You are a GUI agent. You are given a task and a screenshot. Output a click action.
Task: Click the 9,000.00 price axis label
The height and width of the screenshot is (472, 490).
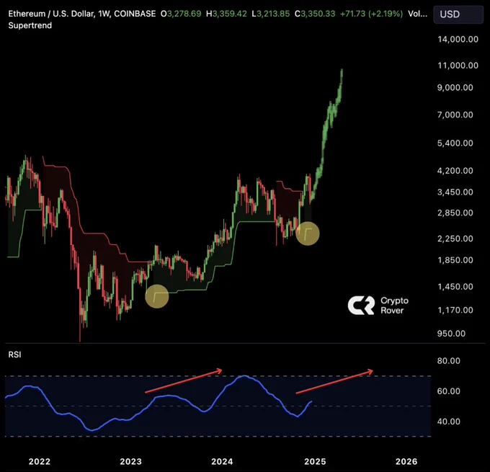coord(455,87)
